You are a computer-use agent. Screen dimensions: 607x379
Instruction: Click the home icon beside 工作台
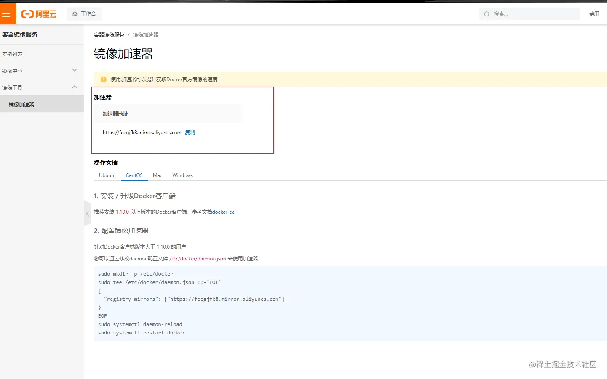pos(75,14)
